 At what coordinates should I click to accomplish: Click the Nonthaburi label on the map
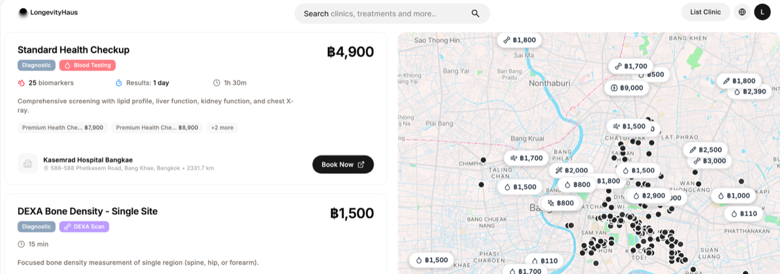click(549, 82)
